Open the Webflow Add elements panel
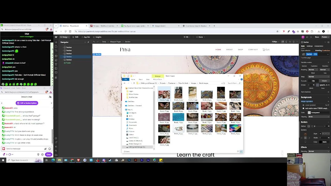The image size is (331, 186). click(56, 42)
